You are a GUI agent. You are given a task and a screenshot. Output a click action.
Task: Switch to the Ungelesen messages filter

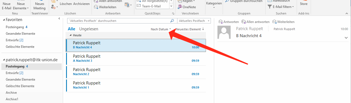[x=89, y=29]
